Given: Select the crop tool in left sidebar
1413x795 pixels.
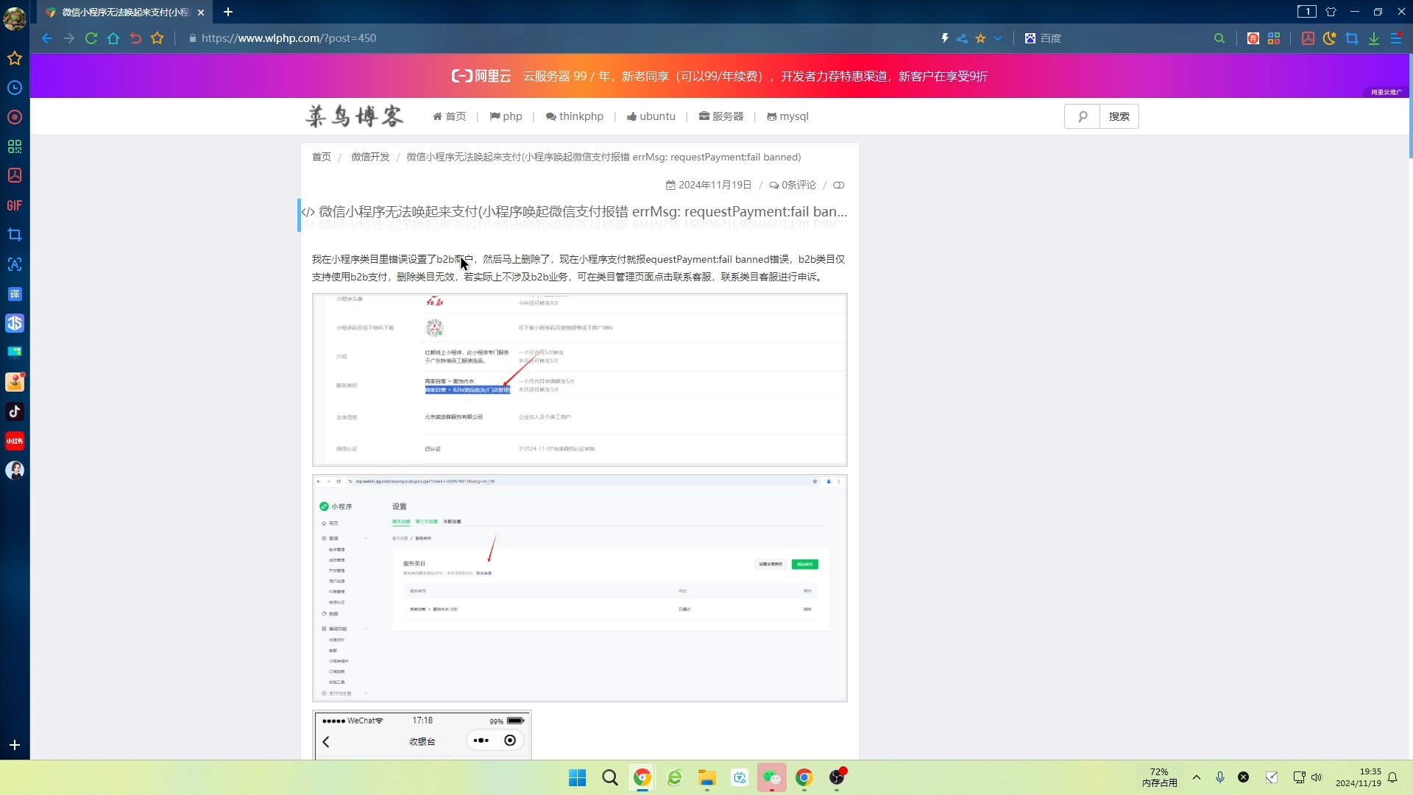Looking at the screenshot, I should tap(15, 235).
